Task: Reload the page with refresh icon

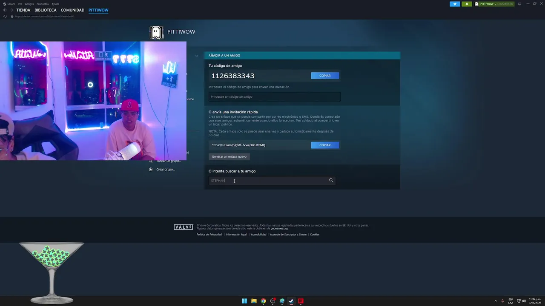Action: click(5, 16)
